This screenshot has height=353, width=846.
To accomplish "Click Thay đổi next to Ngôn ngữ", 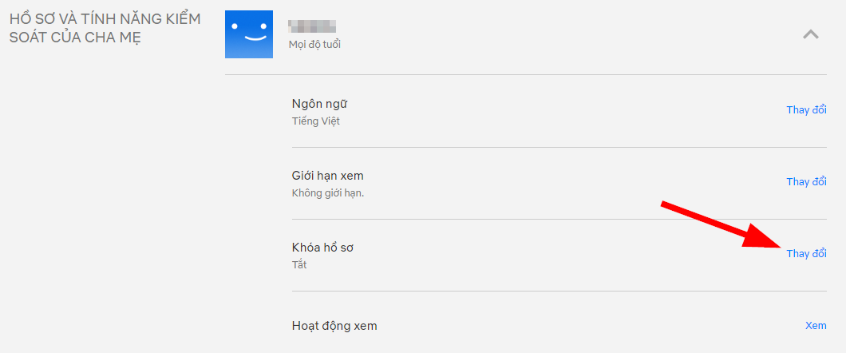I will [806, 110].
